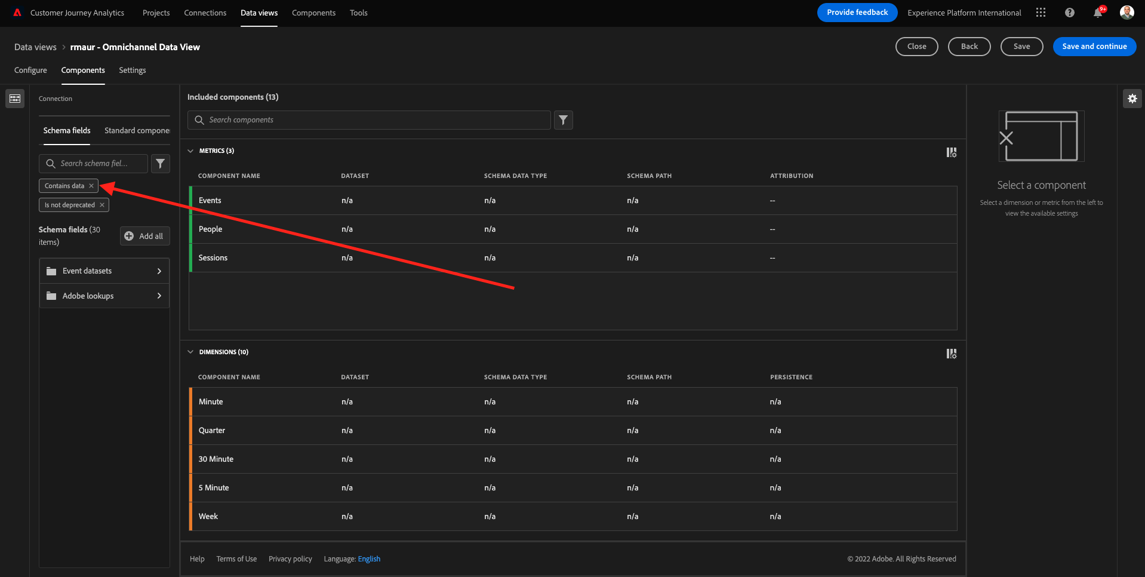Open the right rail settings gear icon
This screenshot has width=1145, height=577.
click(1132, 99)
